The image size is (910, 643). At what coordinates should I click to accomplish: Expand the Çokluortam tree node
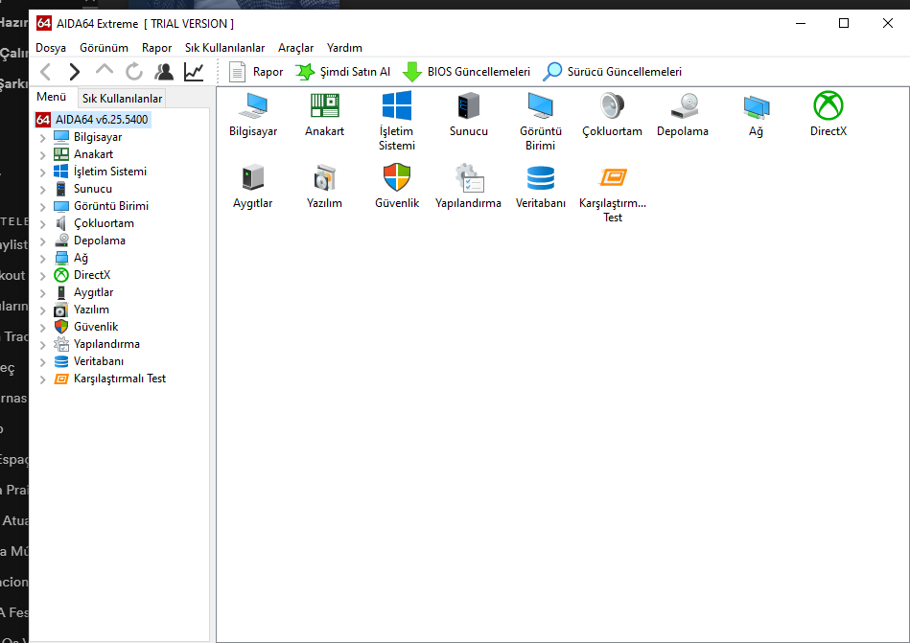pyautogui.click(x=43, y=224)
